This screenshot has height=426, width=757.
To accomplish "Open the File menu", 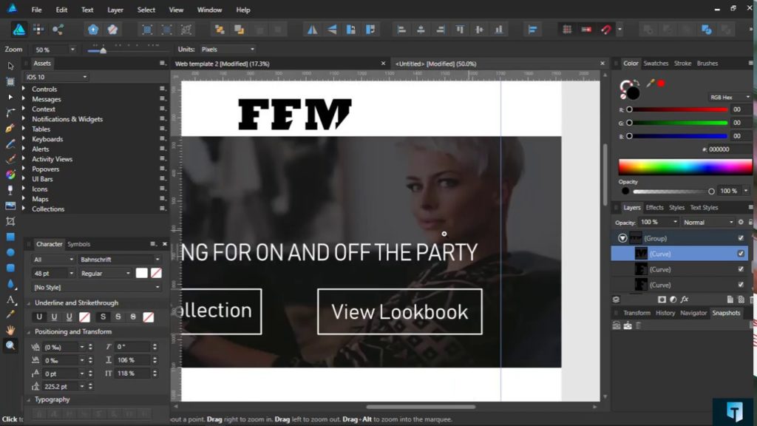I will (x=36, y=10).
